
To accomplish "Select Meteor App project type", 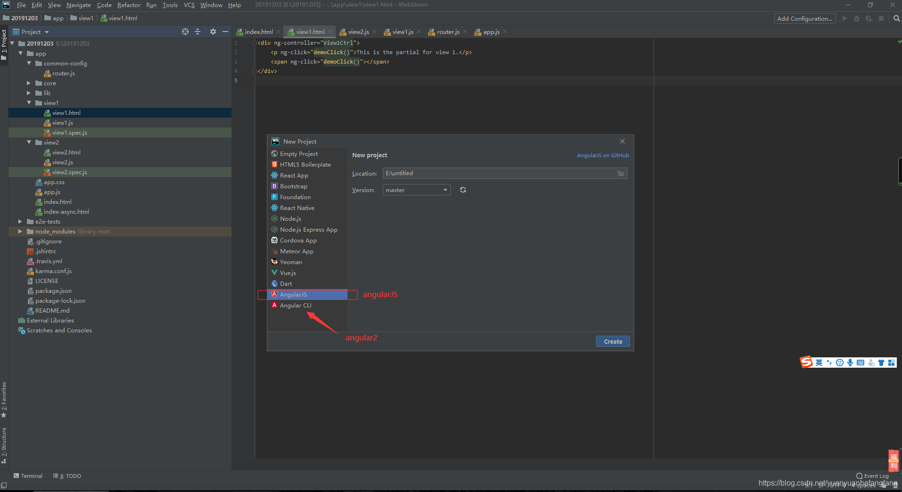I will (x=307, y=251).
